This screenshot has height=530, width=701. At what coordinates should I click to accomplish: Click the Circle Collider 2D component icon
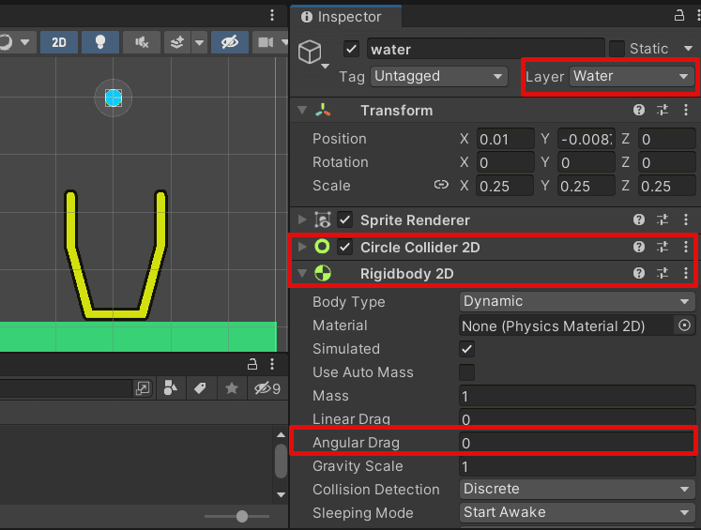[x=322, y=247]
